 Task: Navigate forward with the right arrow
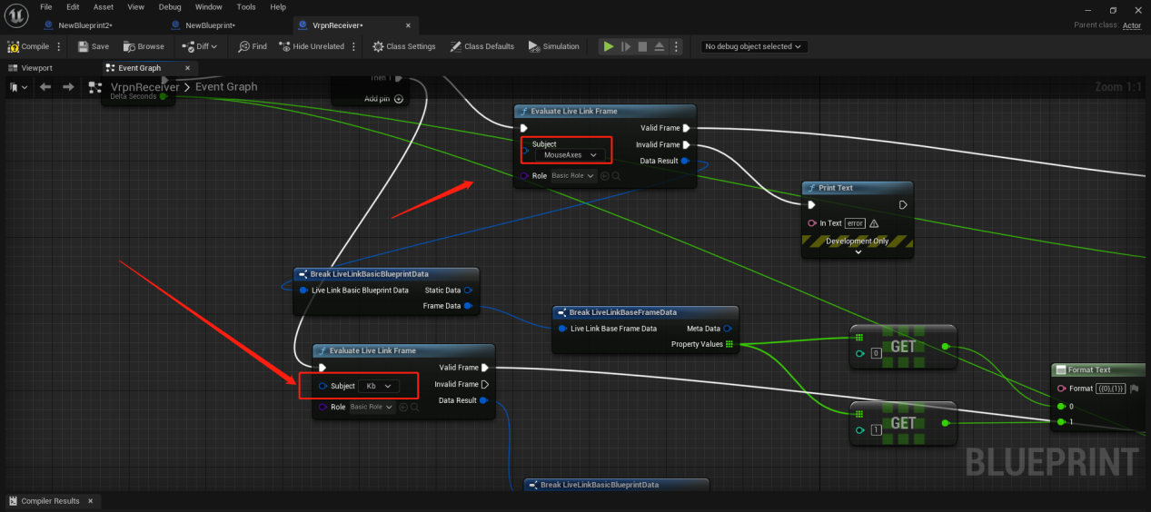click(68, 87)
